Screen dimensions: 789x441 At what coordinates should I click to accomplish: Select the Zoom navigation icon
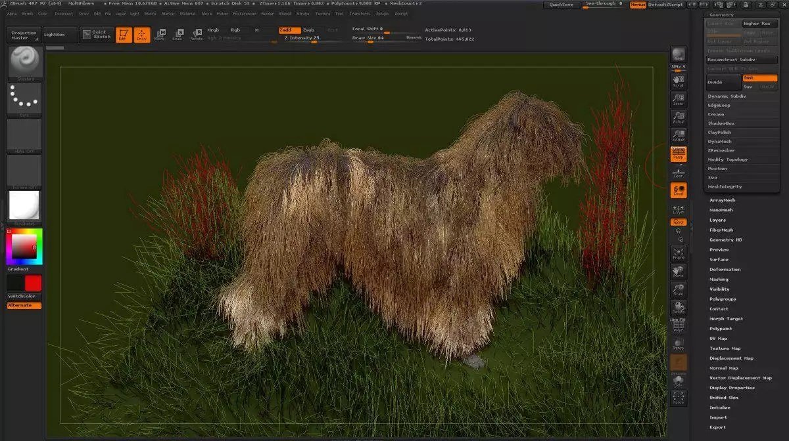pyautogui.click(x=679, y=100)
